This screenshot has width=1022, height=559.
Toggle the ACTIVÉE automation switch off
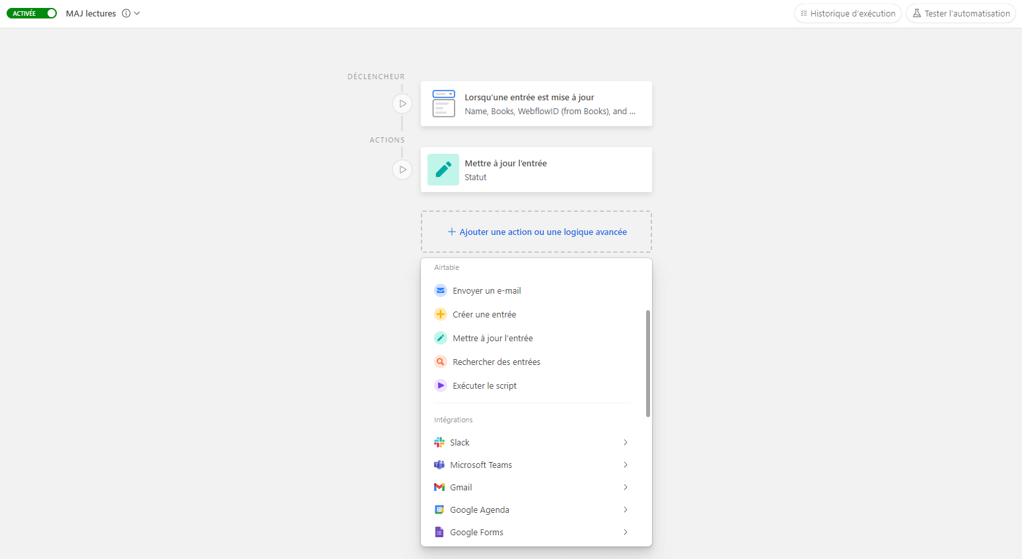[x=32, y=13]
